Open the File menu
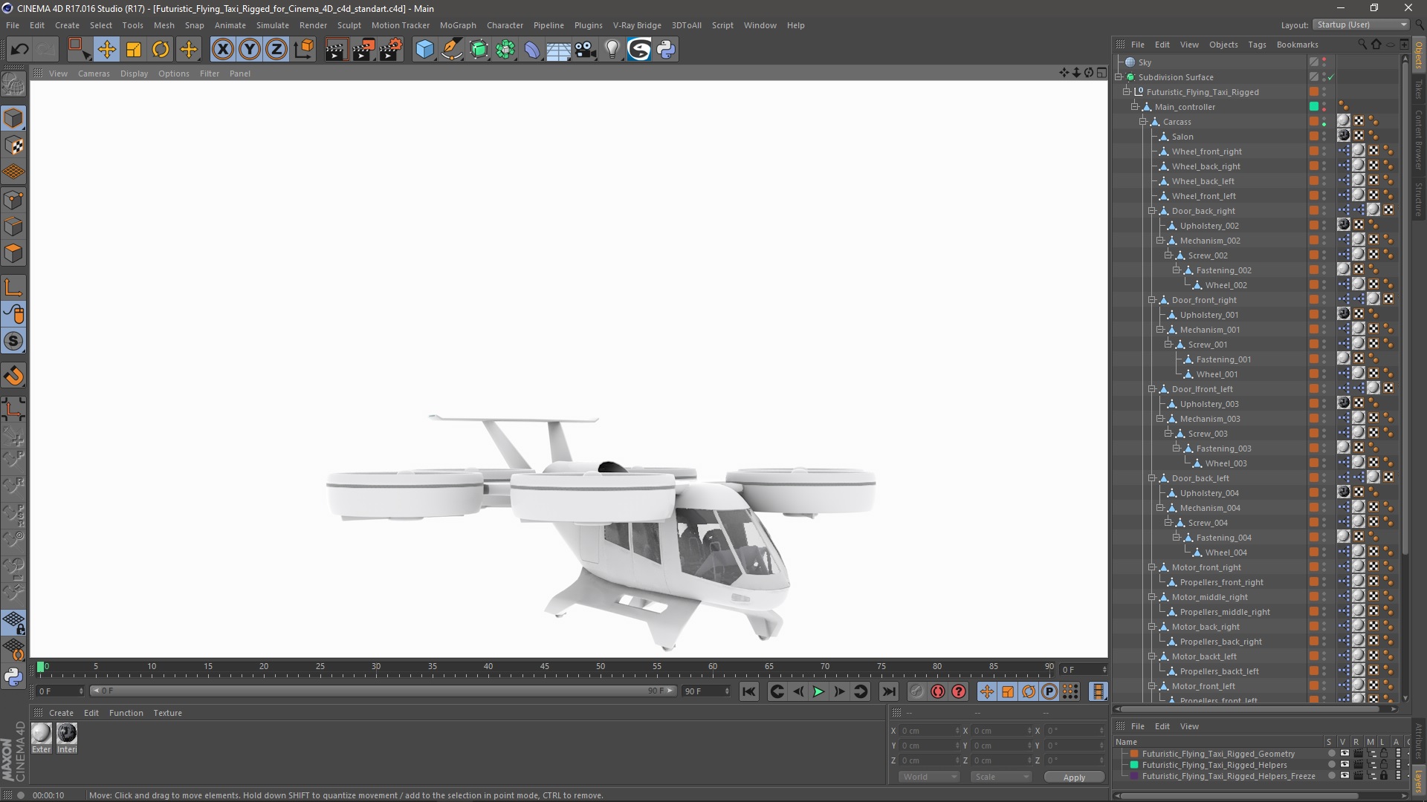The height and width of the screenshot is (802, 1427). tap(13, 25)
